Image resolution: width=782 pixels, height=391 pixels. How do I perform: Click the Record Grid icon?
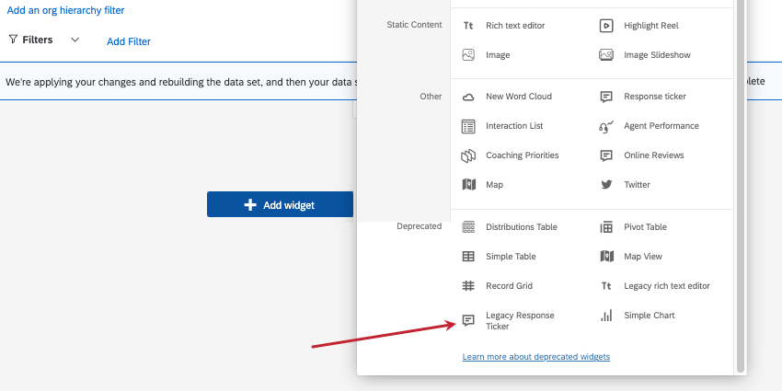[468, 286]
